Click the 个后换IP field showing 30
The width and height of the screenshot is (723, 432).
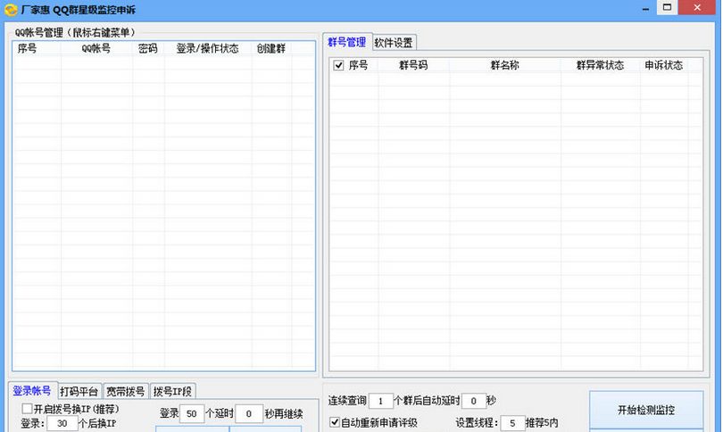tap(62, 423)
